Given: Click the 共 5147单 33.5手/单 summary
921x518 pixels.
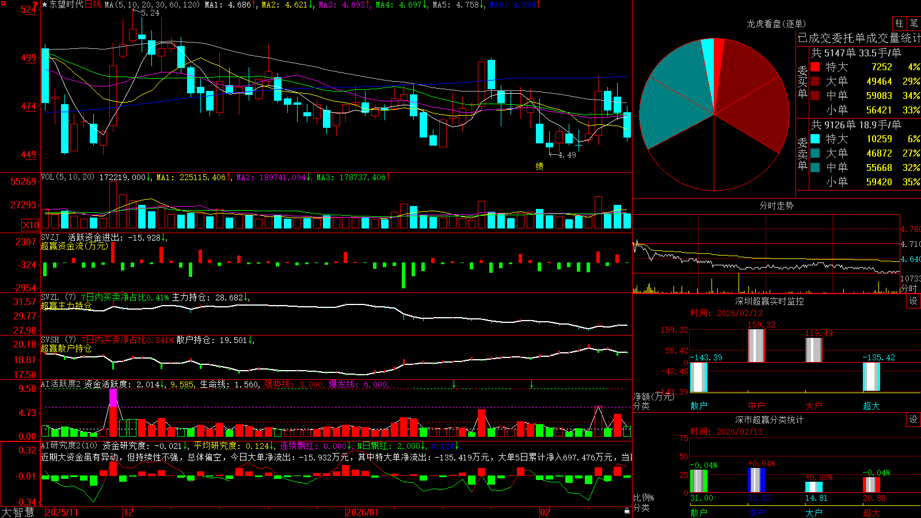Looking at the screenshot, I should [x=856, y=53].
